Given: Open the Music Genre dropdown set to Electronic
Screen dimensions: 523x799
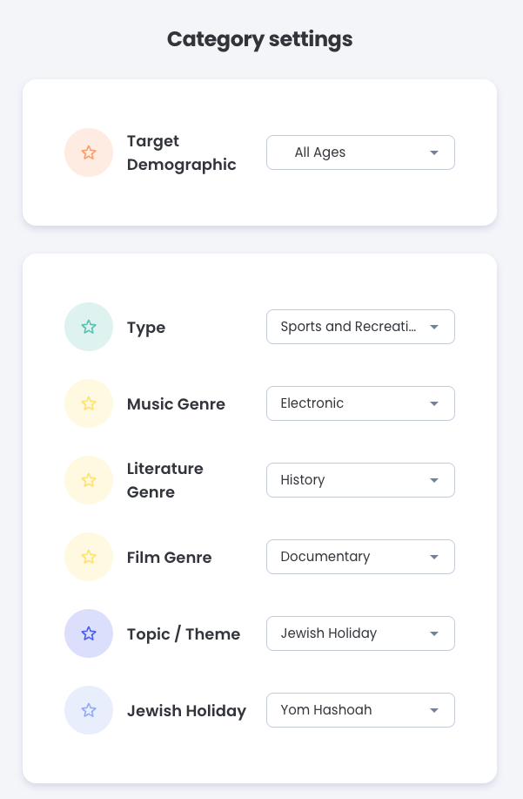Looking at the screenshot, I should pos(360,403).
